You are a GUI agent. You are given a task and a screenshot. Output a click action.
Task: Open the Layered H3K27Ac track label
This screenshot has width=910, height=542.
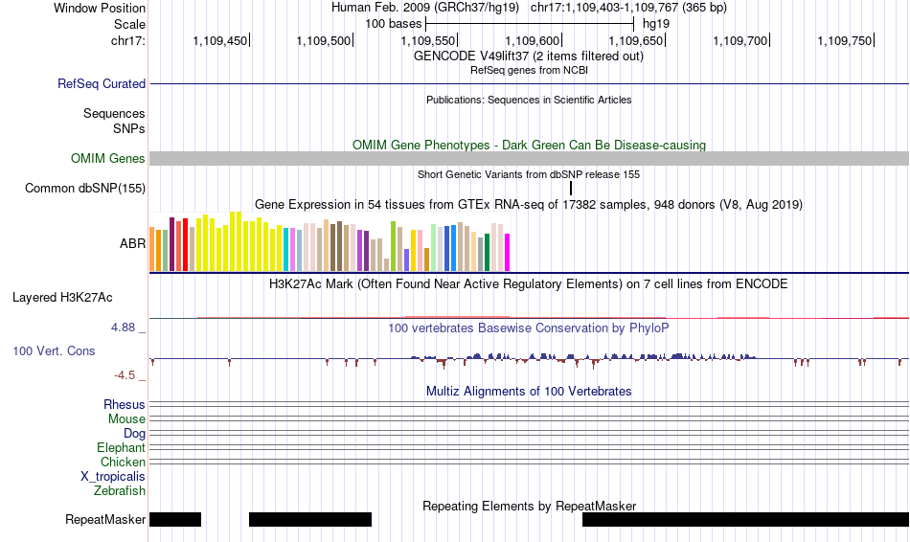tap(62, 297)
